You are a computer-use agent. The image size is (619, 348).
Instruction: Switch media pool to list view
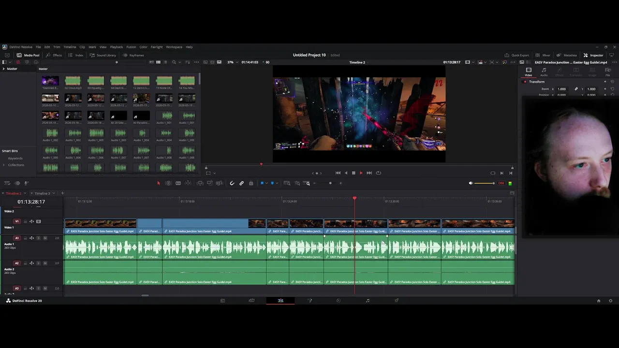(x=165, y=62)
